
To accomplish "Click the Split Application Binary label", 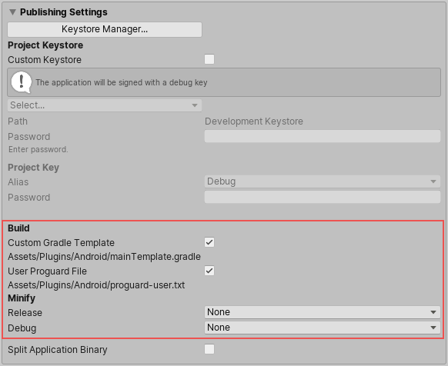I will pyautogui.click(x=58, y=349).
